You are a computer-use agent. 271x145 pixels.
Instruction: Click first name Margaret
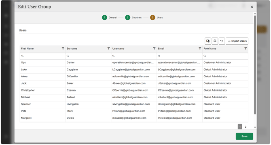pyautogui.click(x=26, y=118)
